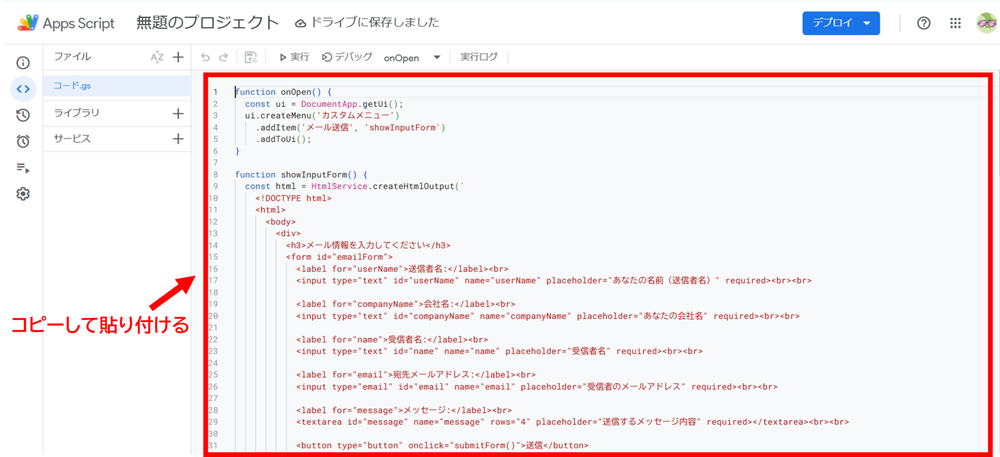Viewport: 1000px width, 457px height.
Task: Open the Executions list icon
Action: (x=23, y=168)
